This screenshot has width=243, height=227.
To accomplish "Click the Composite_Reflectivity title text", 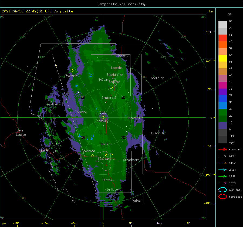I will [x=121, y=4].
